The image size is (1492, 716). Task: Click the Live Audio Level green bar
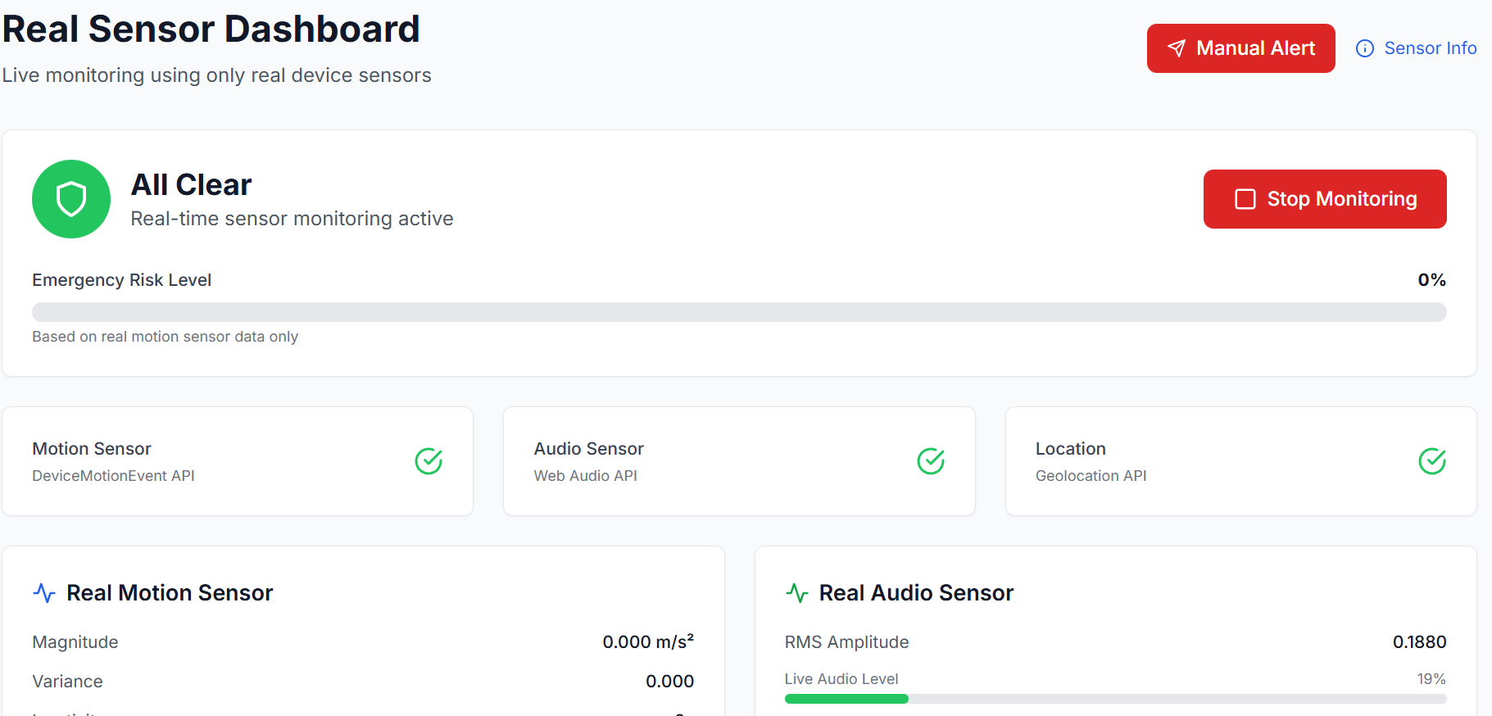coord(846,699)
